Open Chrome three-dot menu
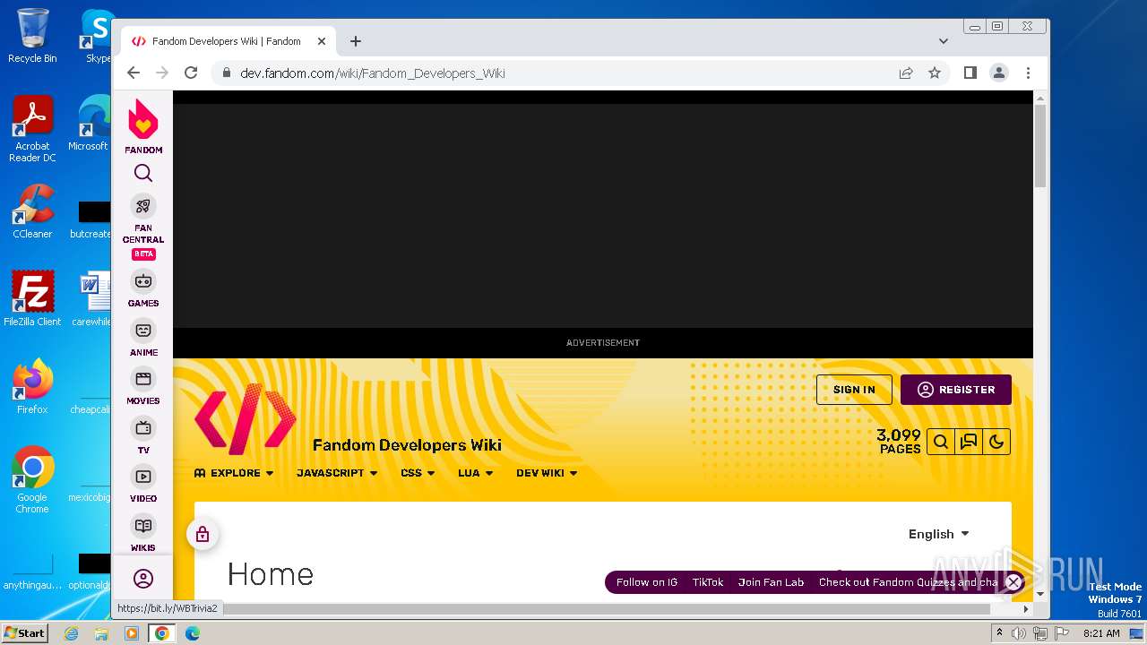1147x645 pixels. point(1028,73)
